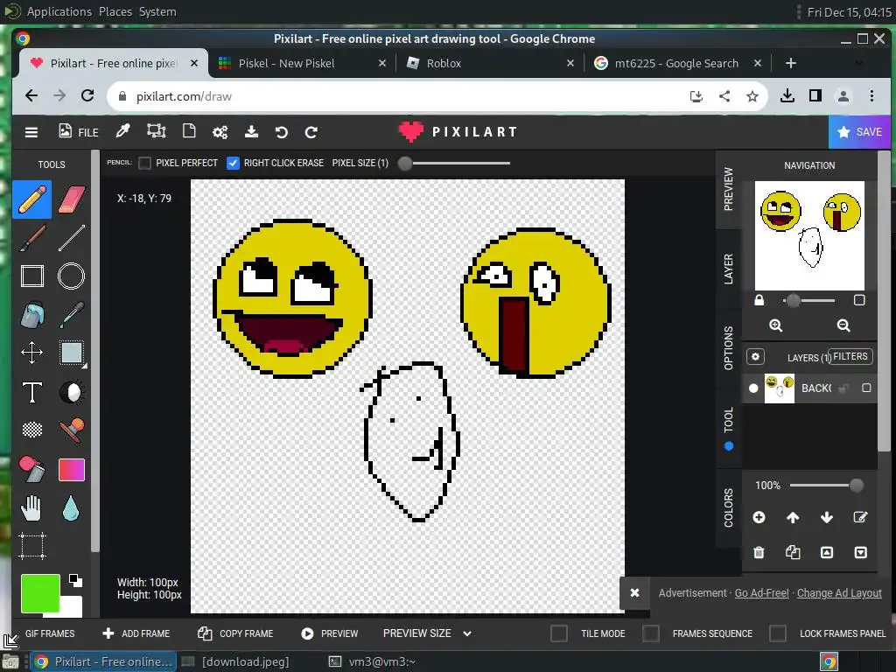The width and height of the screenshot is (896, 672).
Task: Select the Color Picker eyedropper tool
Action: click(x=72, y=315)
